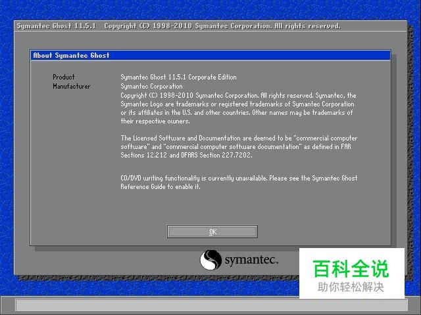Click the 'Product' label
The height and width of the screenshot is (315, 421).
click(64, 77)
